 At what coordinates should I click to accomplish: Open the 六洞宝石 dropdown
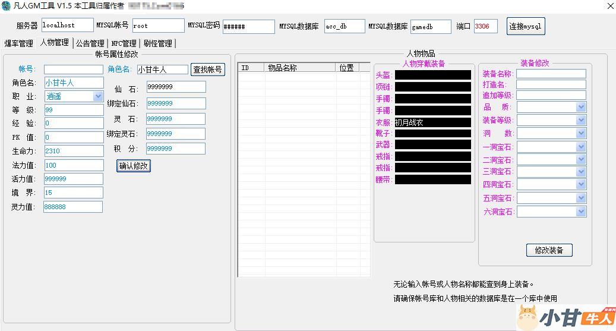[580, 212]
